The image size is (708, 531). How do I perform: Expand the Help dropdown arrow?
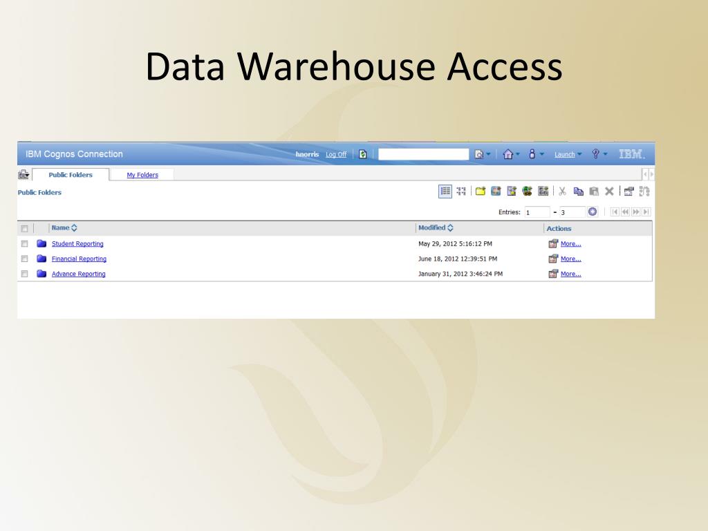(x=605, y=154)
